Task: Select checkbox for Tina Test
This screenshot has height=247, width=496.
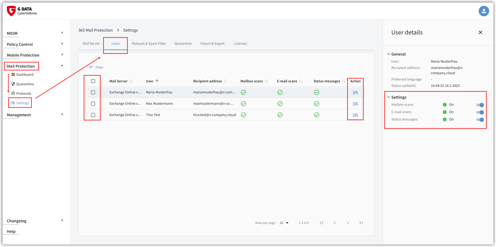Action: coord(93,115)
